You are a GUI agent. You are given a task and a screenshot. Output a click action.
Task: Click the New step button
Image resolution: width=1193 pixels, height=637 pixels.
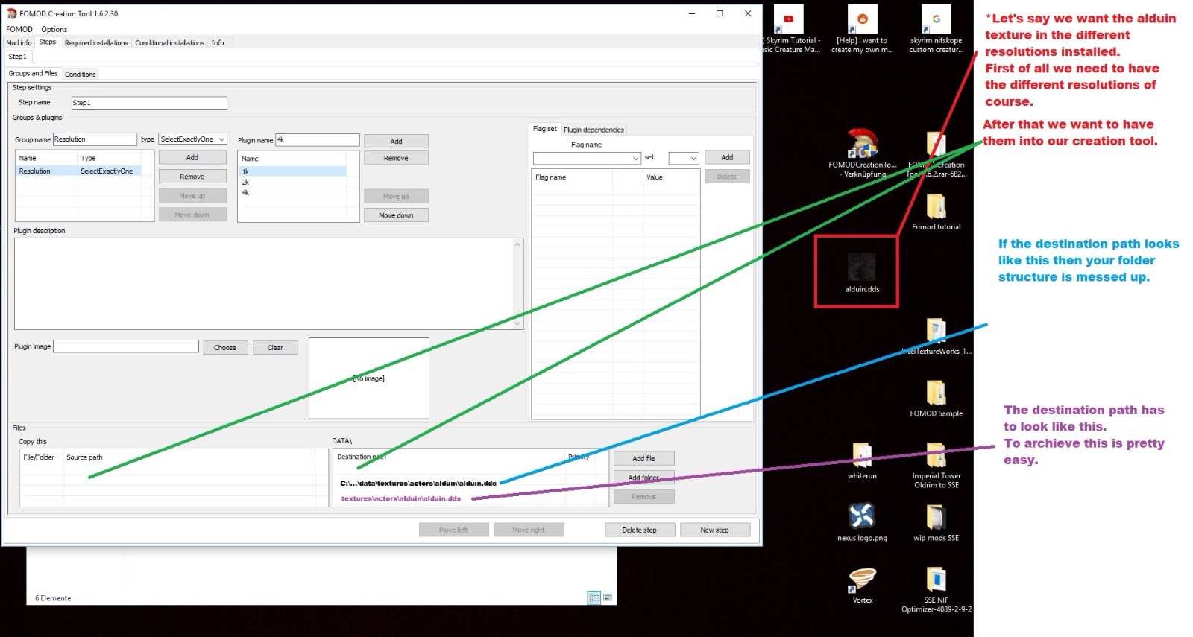click(x=714, y=530)
